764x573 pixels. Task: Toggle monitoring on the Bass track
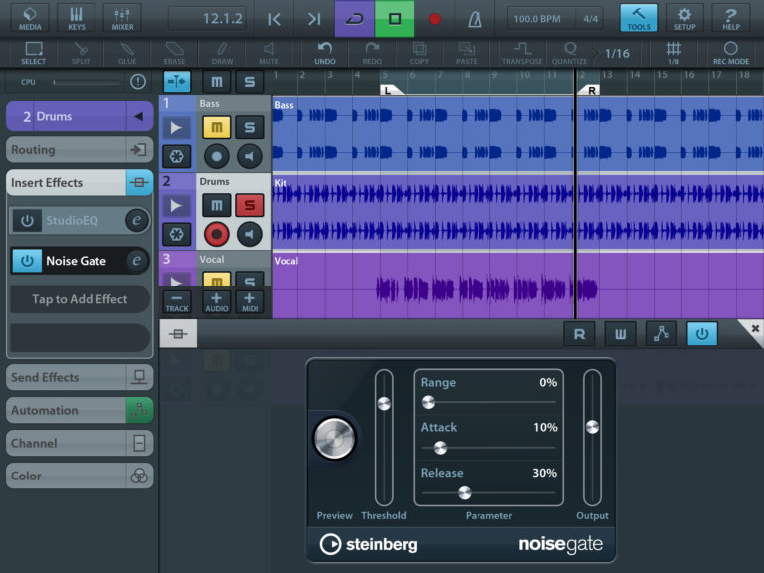tap(249, 157)
